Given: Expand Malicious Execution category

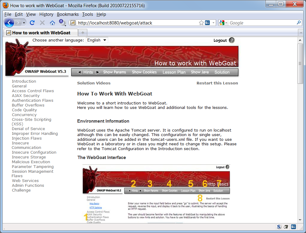Looking at the screenshot, I should click(x=31, y=162).
